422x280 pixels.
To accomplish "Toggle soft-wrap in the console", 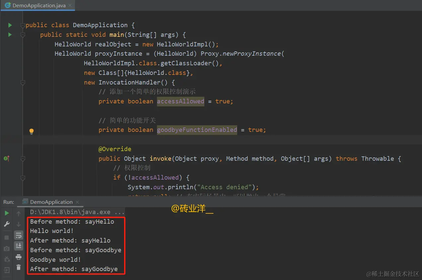I will [x=19, y=236].
